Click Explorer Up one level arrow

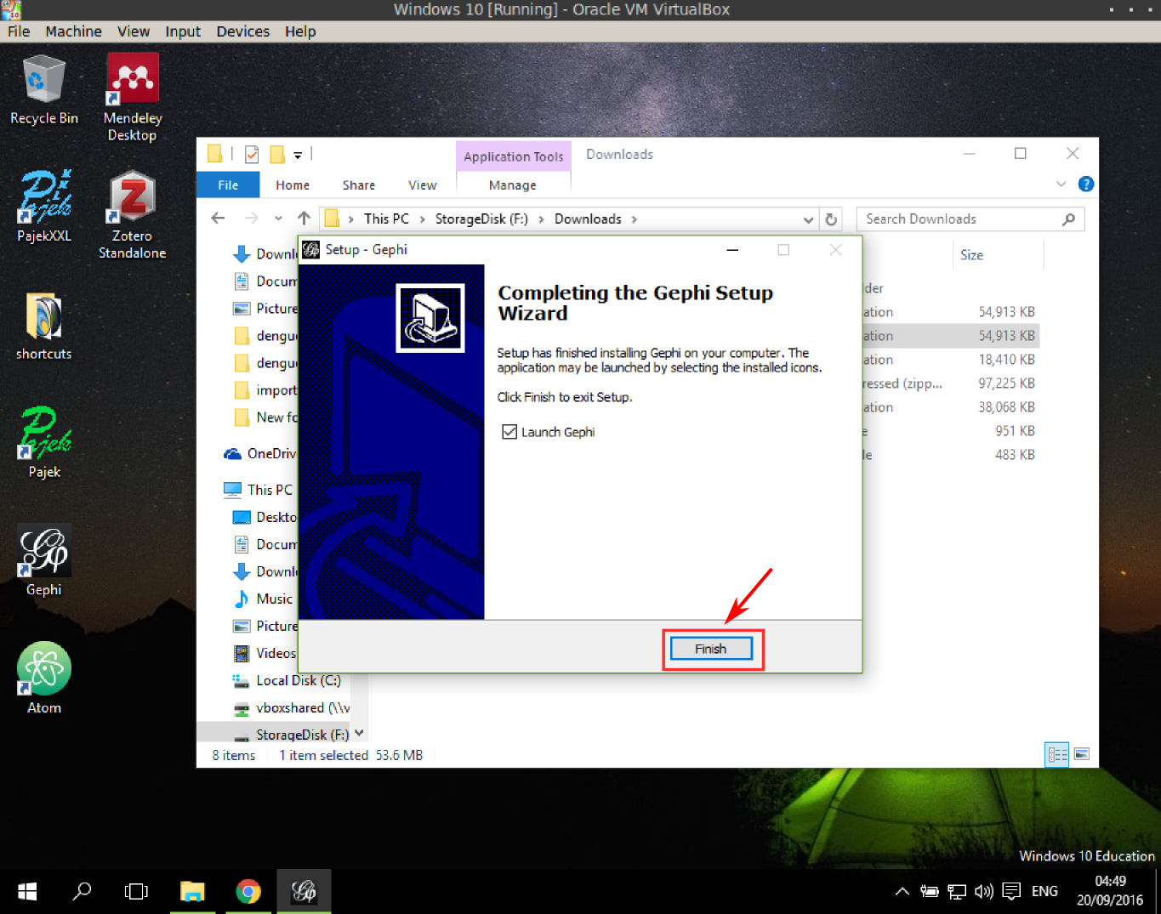[304, 219]
